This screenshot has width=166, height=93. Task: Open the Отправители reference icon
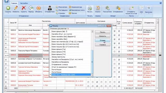[x=50, y=8]
